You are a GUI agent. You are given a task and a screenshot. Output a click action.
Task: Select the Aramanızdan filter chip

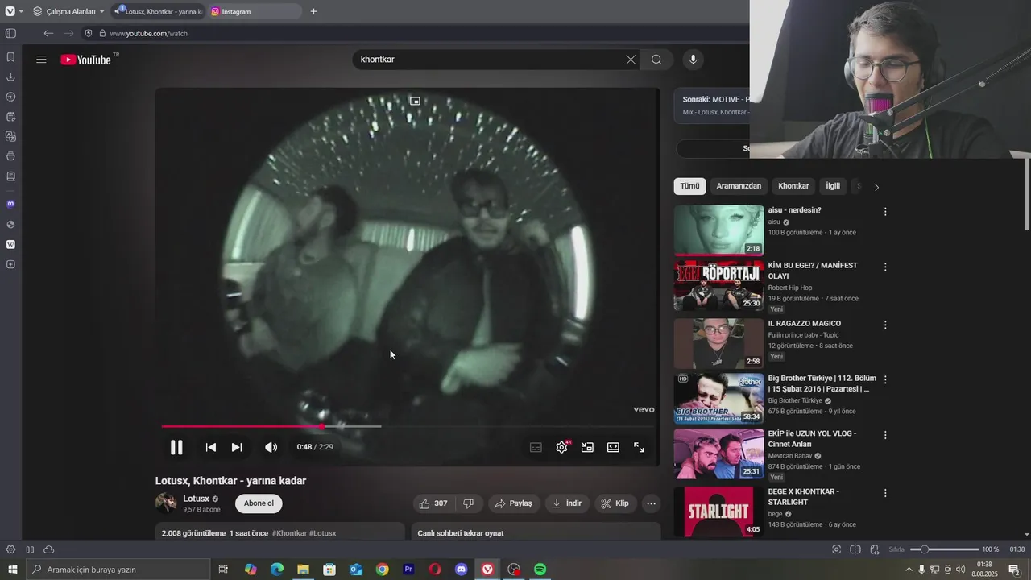(739, 186)
